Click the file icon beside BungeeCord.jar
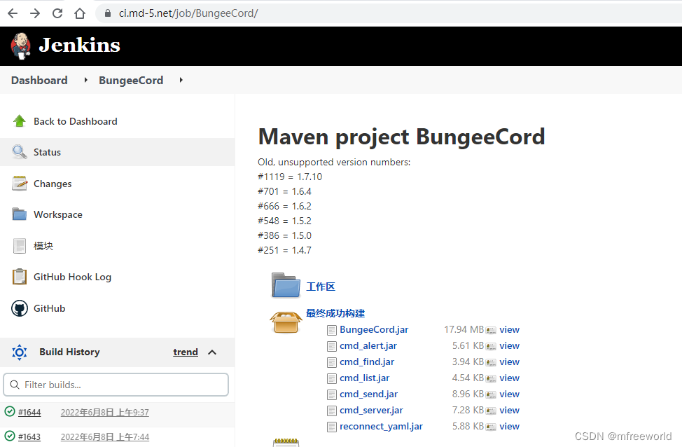Screen dimensions: 682x447 click(332, 331)
